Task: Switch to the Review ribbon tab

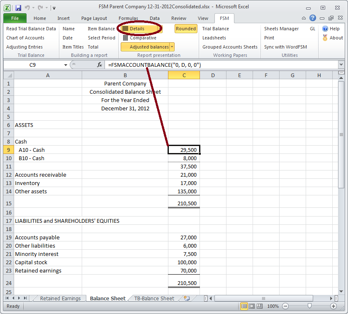Action: [179, 18]
